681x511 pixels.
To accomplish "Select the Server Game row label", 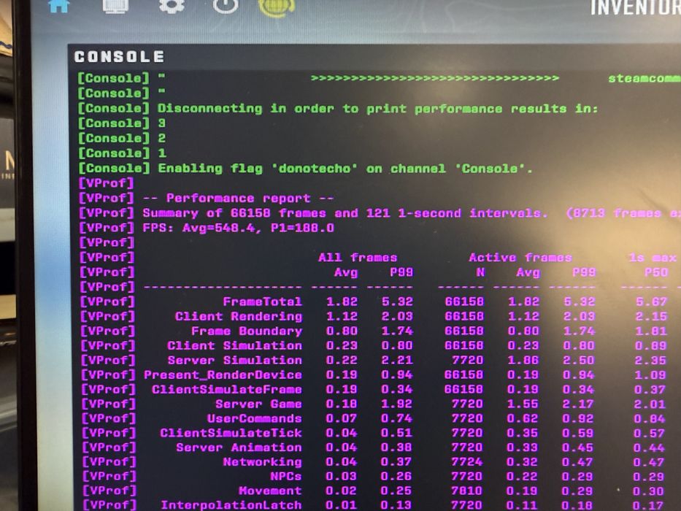I will coord(258,404).
